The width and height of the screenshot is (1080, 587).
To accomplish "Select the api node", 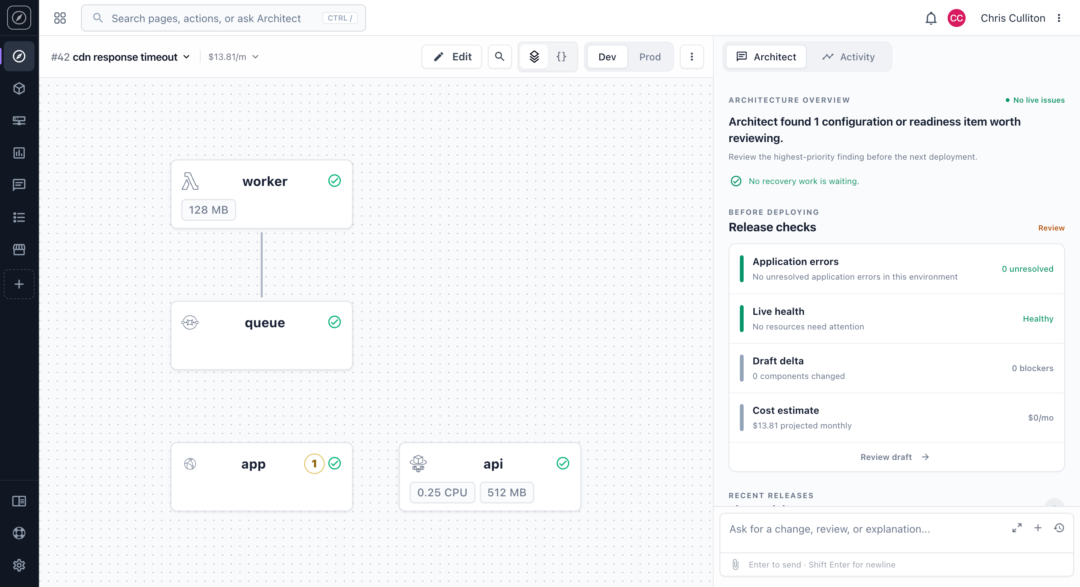I will 490,477.
